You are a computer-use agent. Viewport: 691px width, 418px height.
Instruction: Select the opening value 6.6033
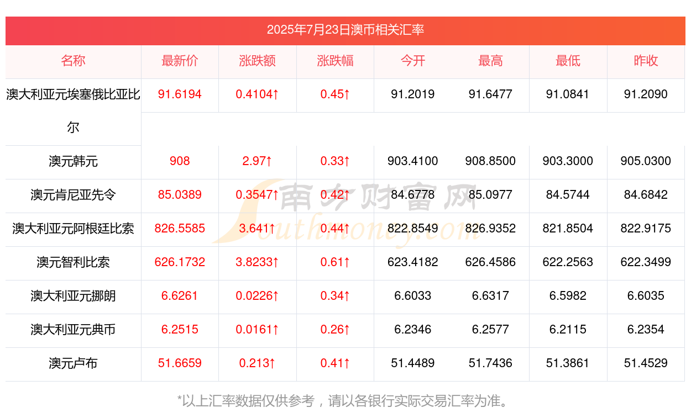[412, 296]
